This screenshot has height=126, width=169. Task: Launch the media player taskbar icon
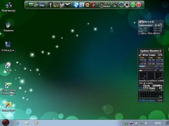36,123
